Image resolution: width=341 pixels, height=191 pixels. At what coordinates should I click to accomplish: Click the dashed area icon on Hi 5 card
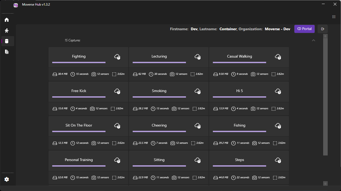click(273, 109)
